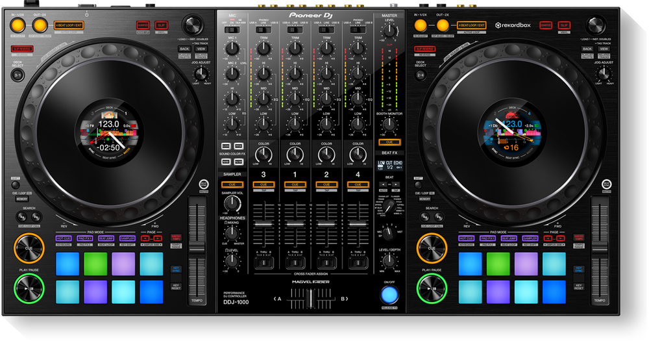
Task: Click the MASTER LEVEL knob
Action: click(389, 31)
